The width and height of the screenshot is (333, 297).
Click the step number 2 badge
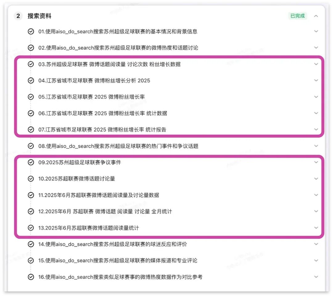[x=18, y=16]
